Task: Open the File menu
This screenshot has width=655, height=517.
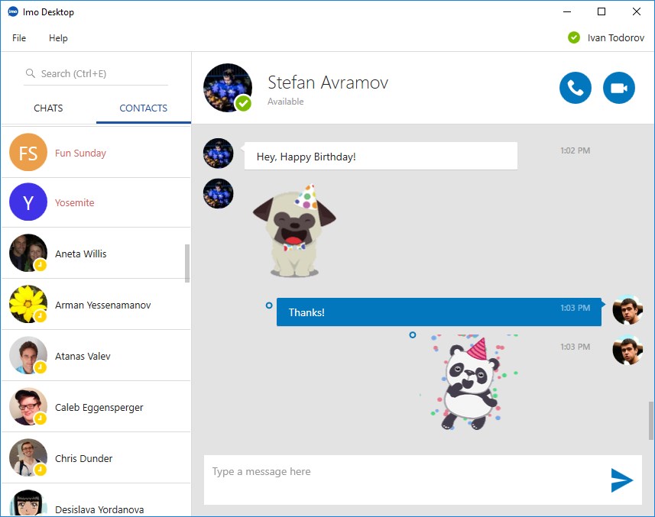Action: tap(18, 37)
